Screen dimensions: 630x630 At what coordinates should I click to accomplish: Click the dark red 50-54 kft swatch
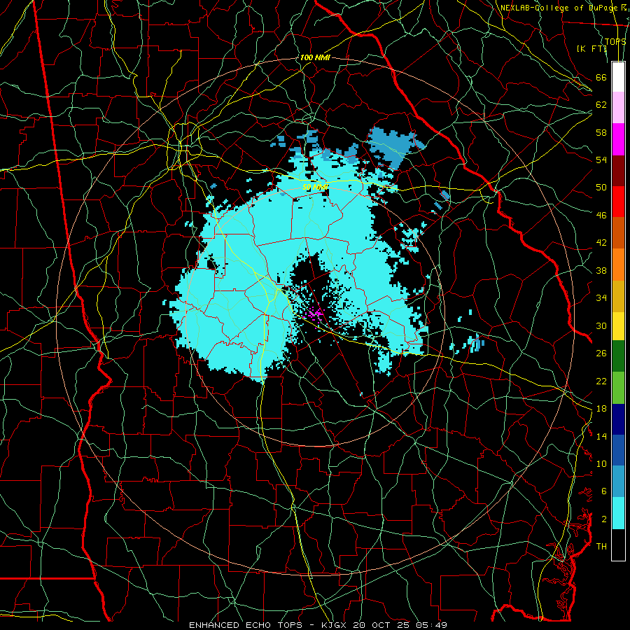point(618,171)
